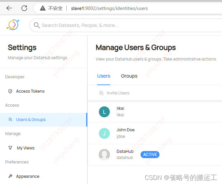Image resolution: width=222 pixels, height=184 pixels.
Task: Click the Access section label
Action: (12, 105)
